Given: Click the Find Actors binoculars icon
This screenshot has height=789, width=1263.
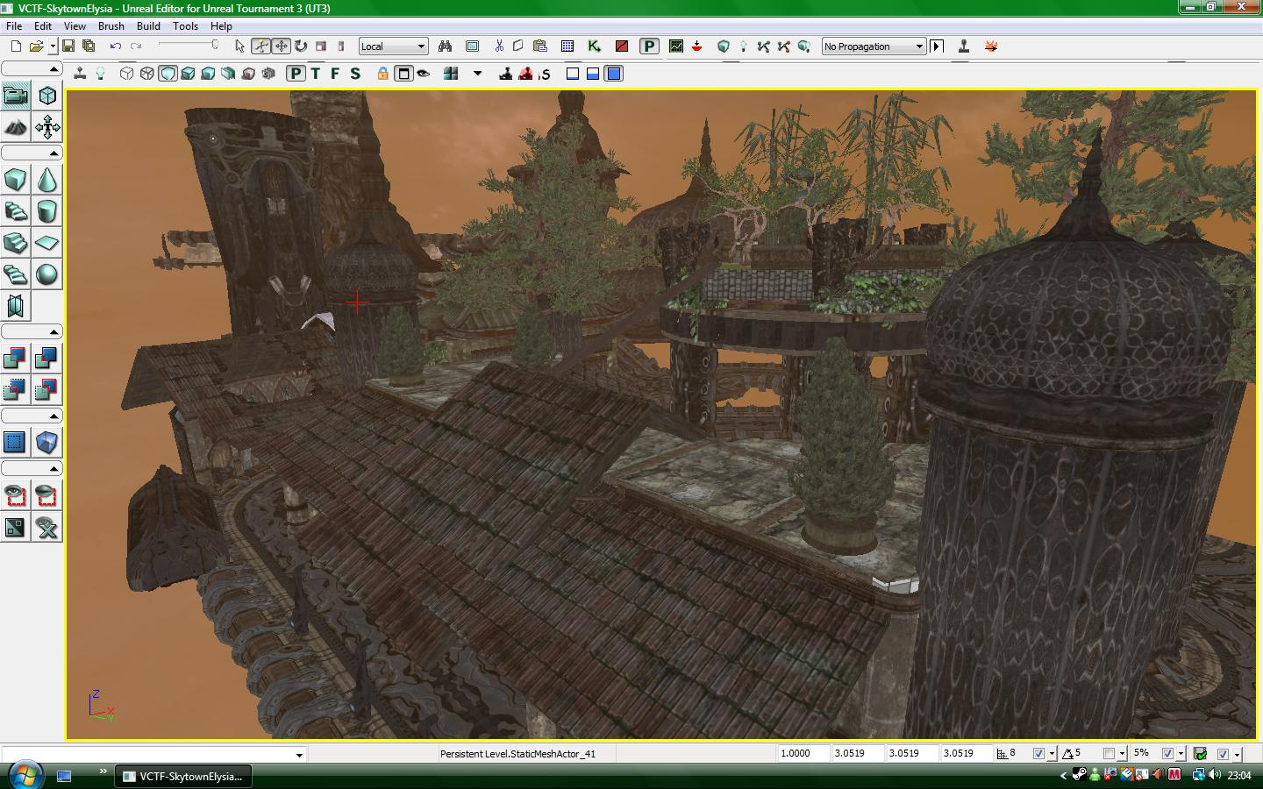Looking at the screenshot, I should point(446,46).
